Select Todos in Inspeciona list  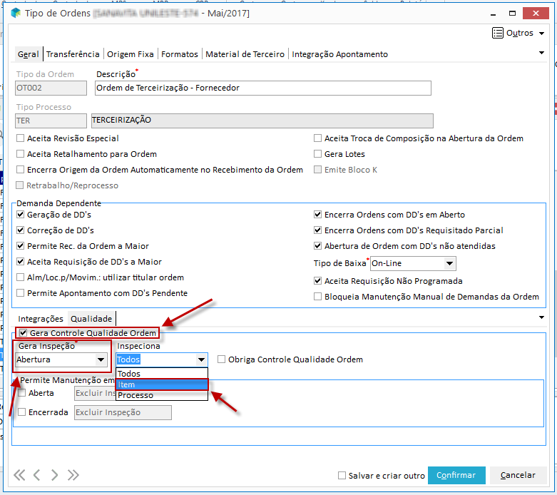(162, 374)
